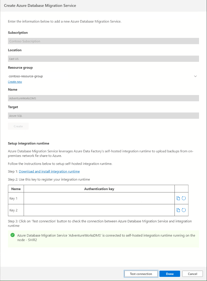Open the Location field showing East US
This screenshot has width=207, height=281.
coord(103,59)
